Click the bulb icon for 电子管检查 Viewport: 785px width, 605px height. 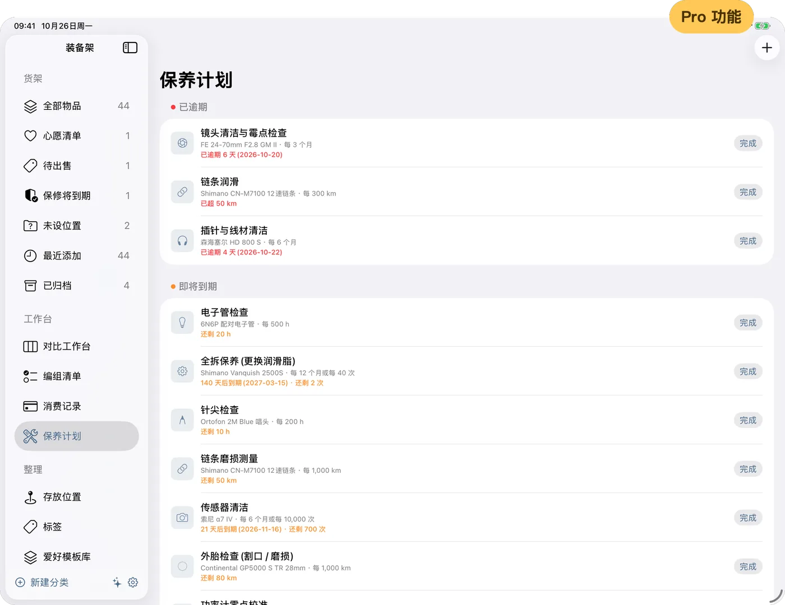(x=182, y=323)
